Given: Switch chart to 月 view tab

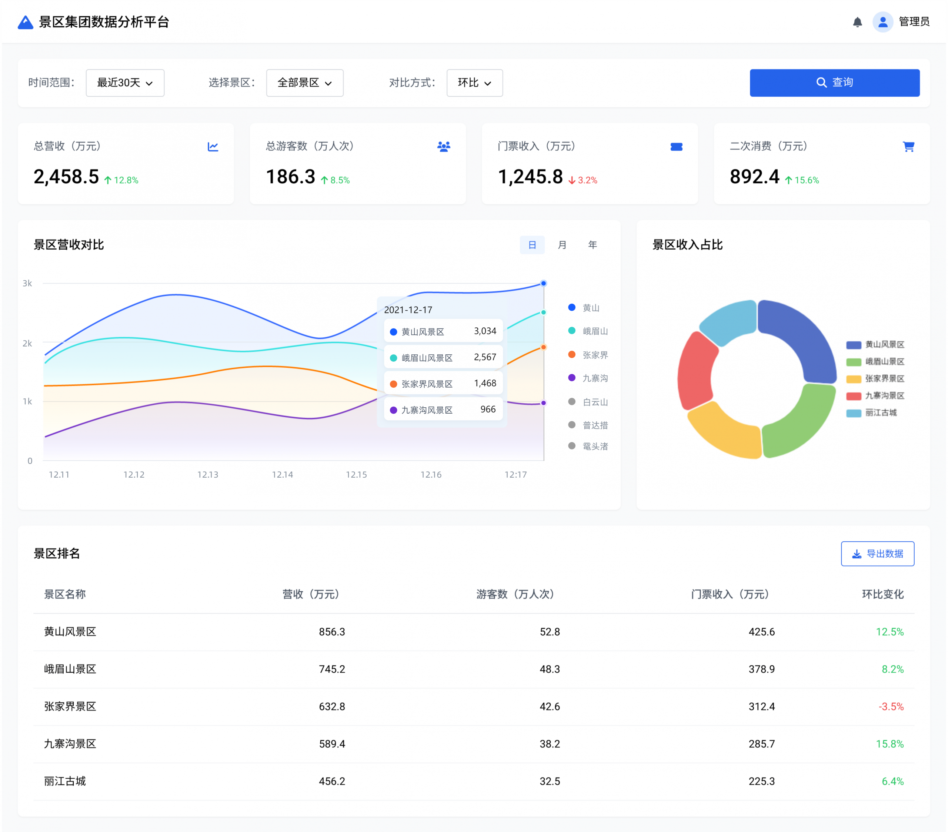Looking at the screenshot, I should click(562, 244).
